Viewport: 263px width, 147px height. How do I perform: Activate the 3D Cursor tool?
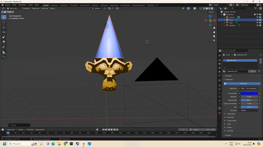click(4, 22)
